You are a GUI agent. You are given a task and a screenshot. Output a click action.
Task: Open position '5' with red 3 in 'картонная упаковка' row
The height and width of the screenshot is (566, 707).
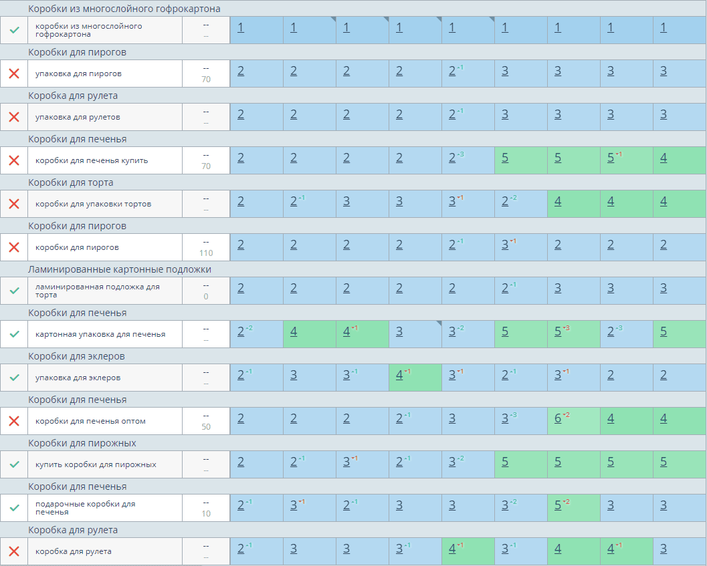(x=558, y=331)
